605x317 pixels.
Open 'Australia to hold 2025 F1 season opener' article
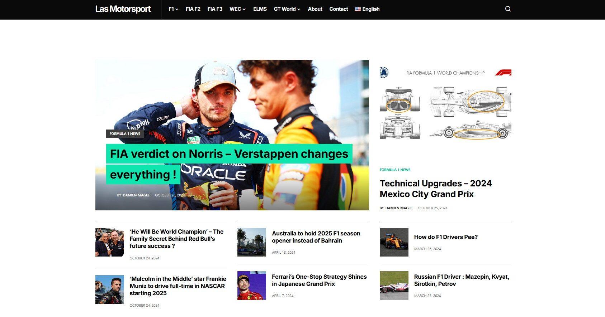(x=316, y=237)
